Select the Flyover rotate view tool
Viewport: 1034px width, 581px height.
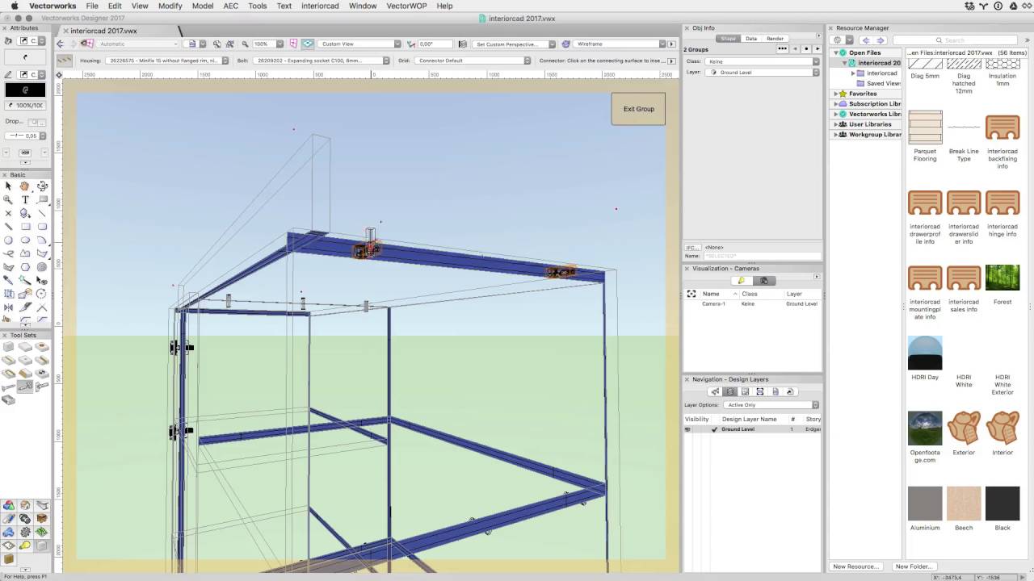(42, 186)
